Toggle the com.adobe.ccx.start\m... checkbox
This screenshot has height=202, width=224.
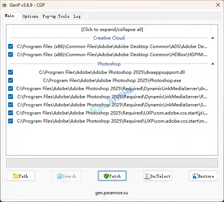(10, 121)
